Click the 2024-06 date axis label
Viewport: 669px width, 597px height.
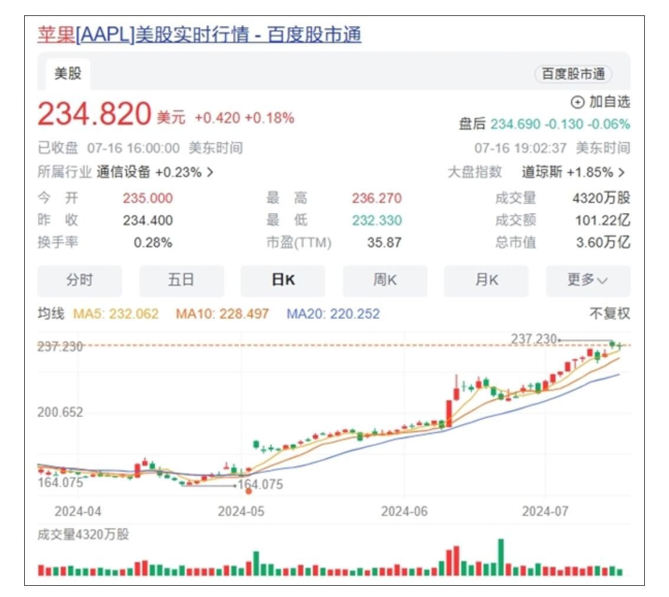coord(404,511)
